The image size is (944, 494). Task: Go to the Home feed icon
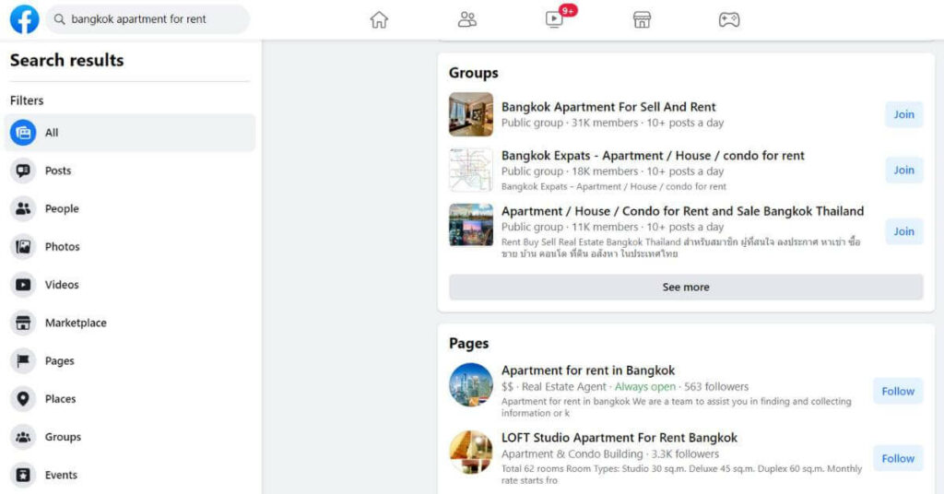pos(379,20)
